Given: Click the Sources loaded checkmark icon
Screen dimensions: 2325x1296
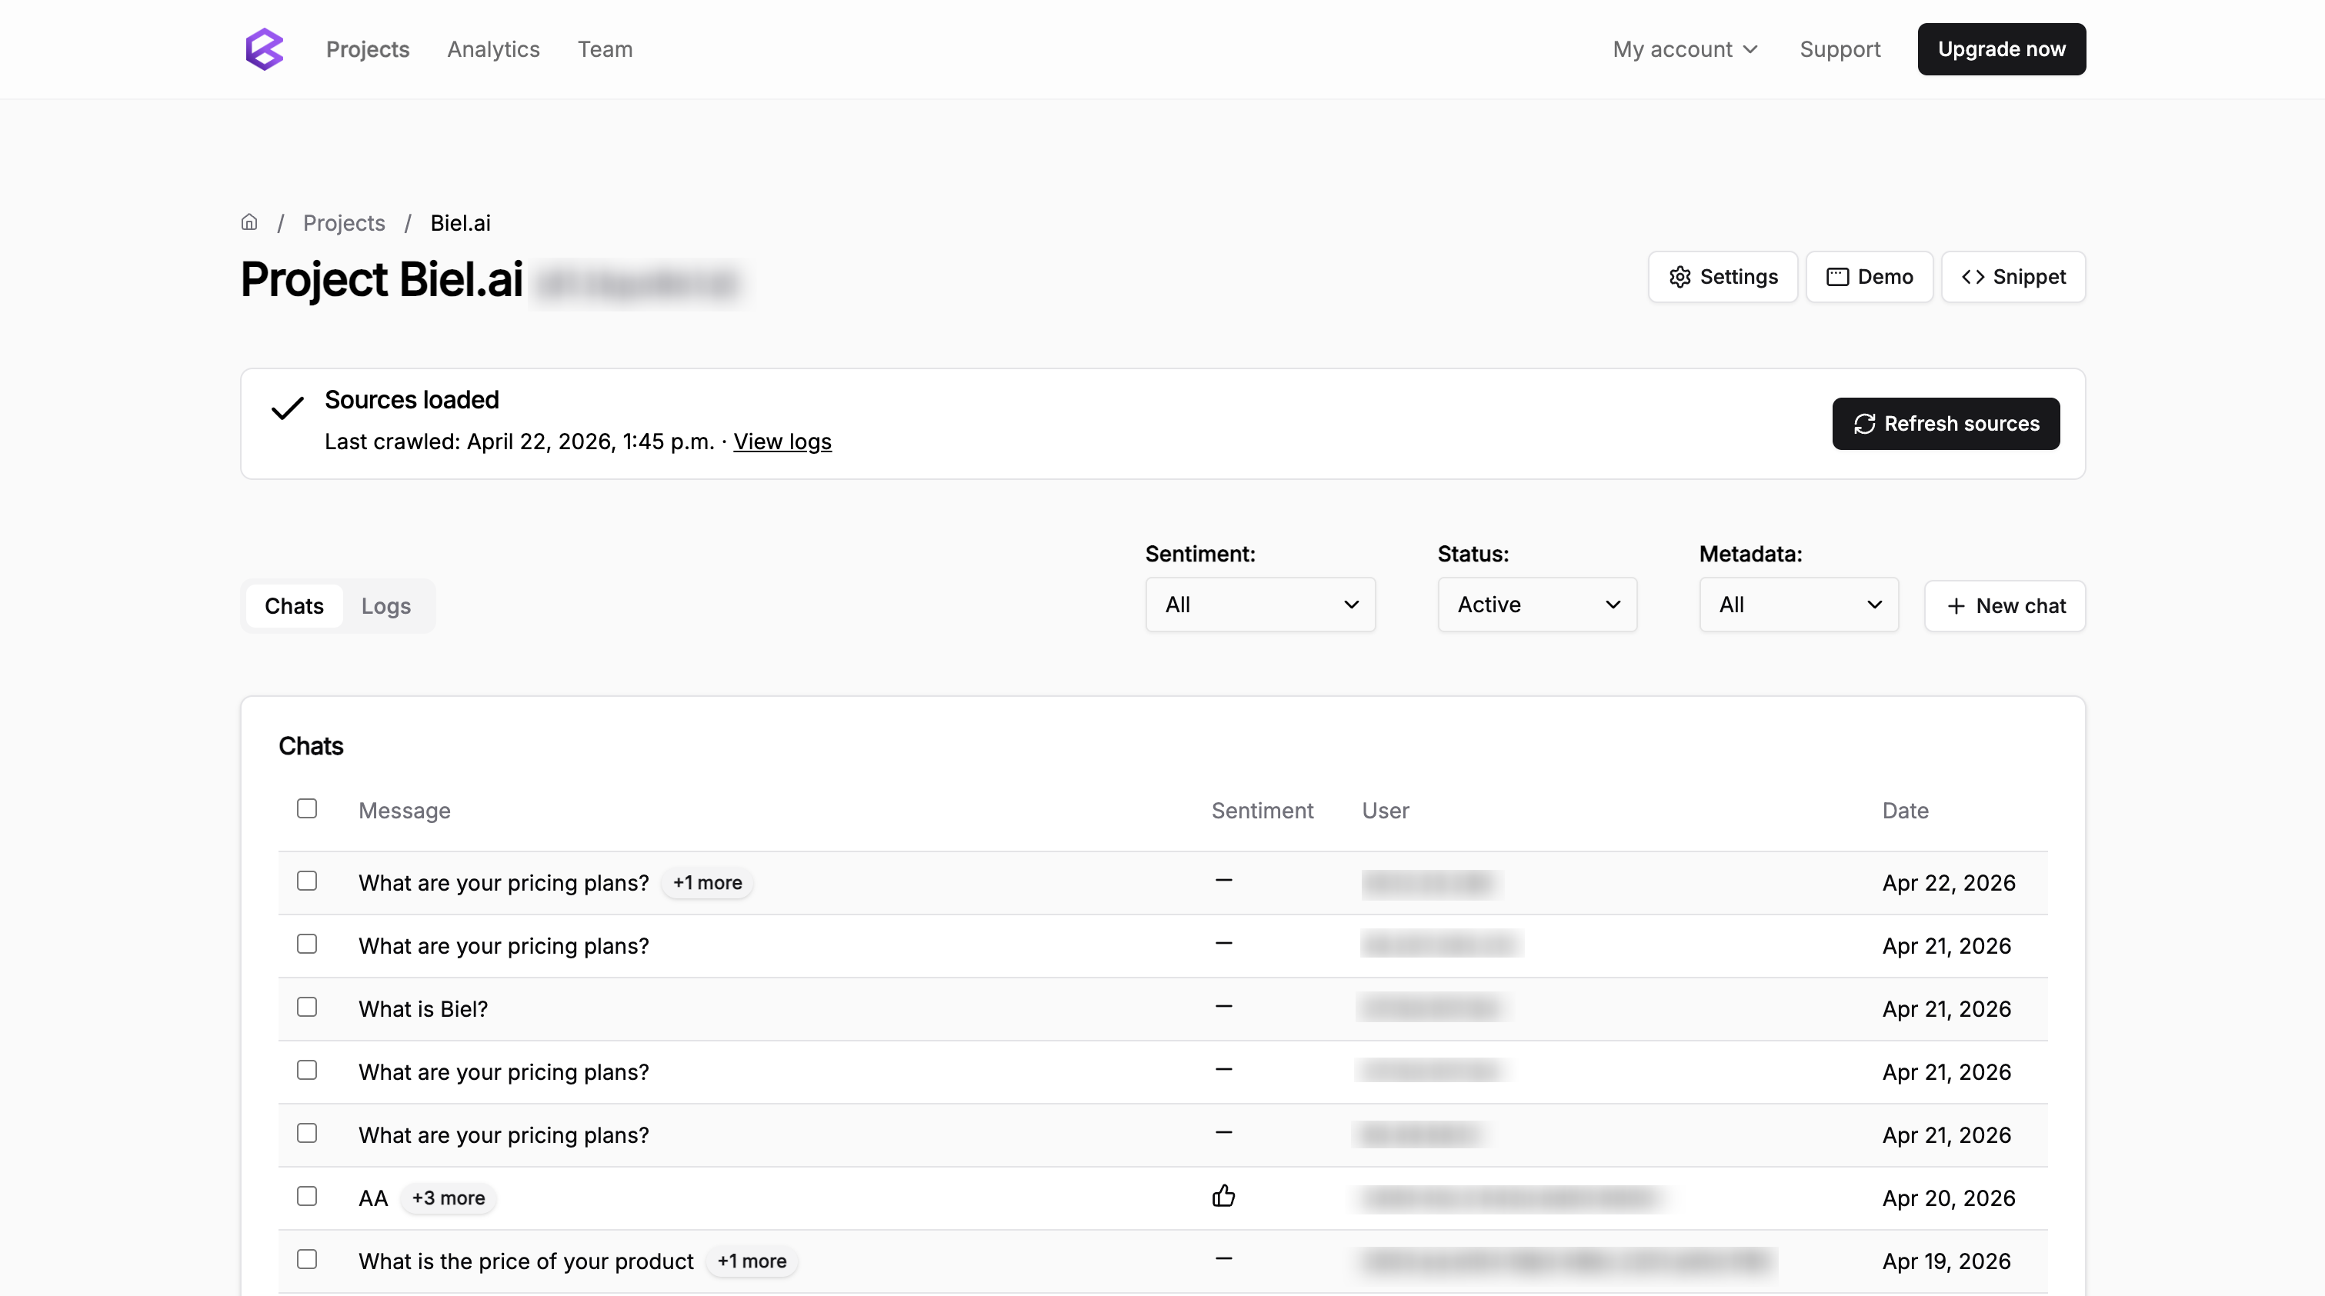Looking at the screenshot, I should 287,408.
